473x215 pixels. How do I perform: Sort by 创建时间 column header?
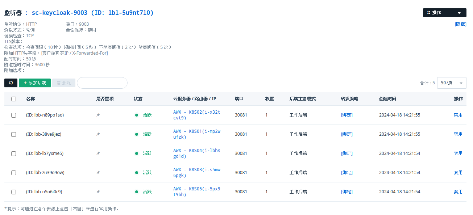tap(387, 99)
